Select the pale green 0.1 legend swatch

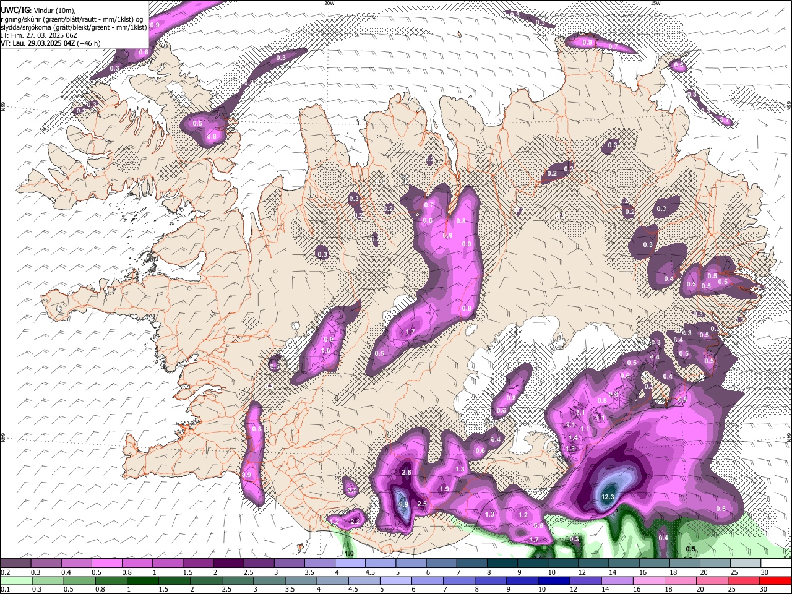click(x=16, y=580)
